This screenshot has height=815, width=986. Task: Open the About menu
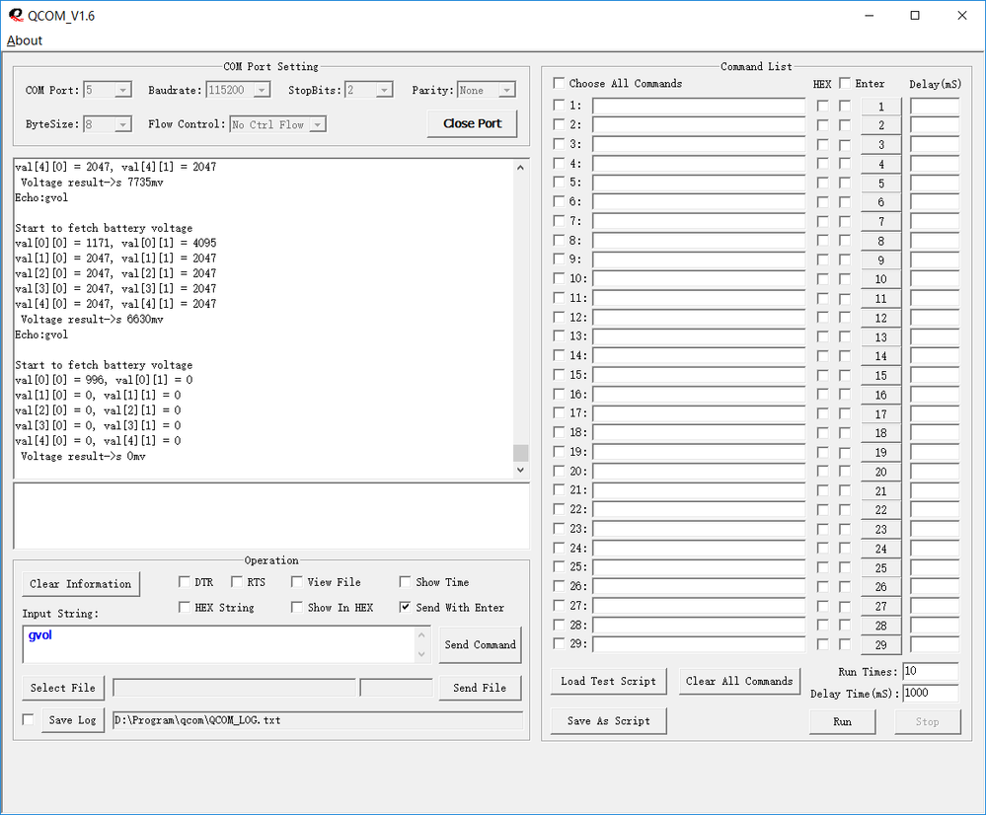(x=25, y=40)
